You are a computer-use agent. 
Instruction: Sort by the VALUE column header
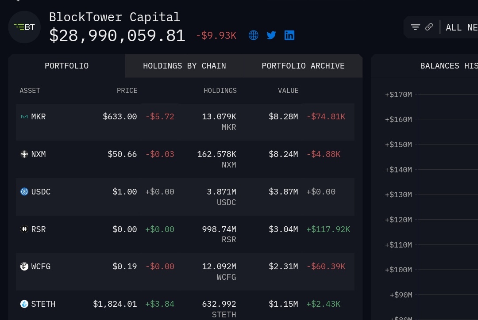click(x=288, y=91)
